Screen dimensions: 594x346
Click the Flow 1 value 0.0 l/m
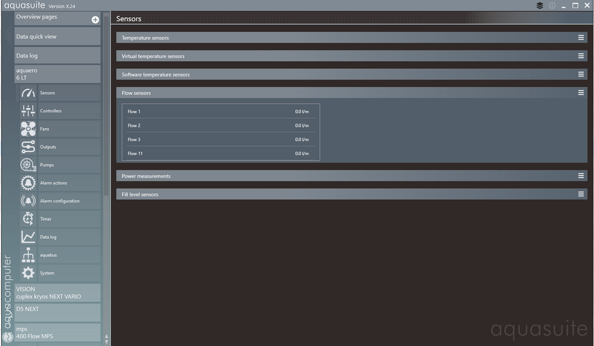[302, 112]
